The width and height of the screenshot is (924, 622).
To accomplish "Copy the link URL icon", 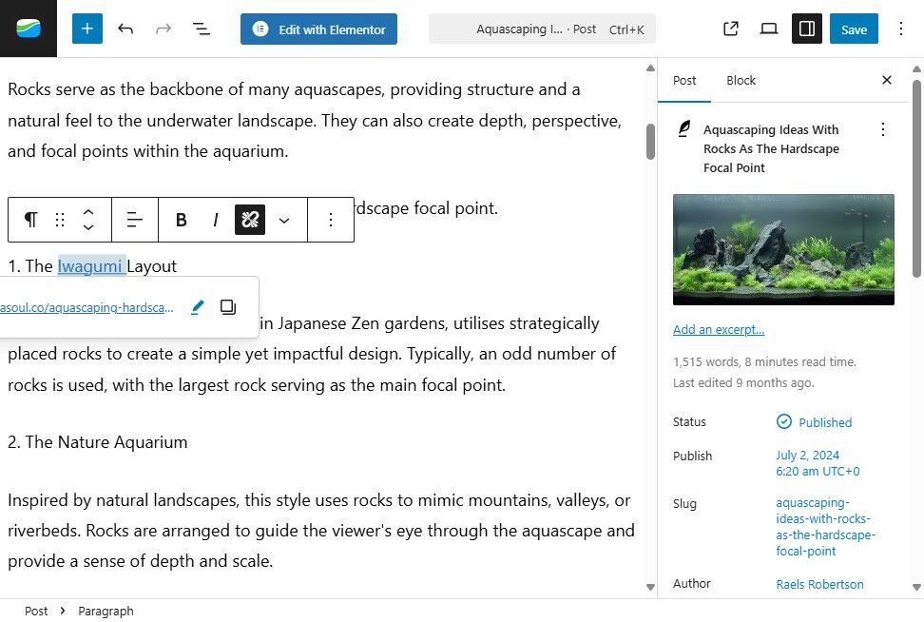I will coord(227,306).
